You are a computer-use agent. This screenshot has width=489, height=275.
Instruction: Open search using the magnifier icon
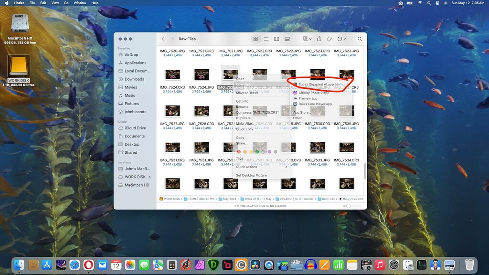(360, 39)
